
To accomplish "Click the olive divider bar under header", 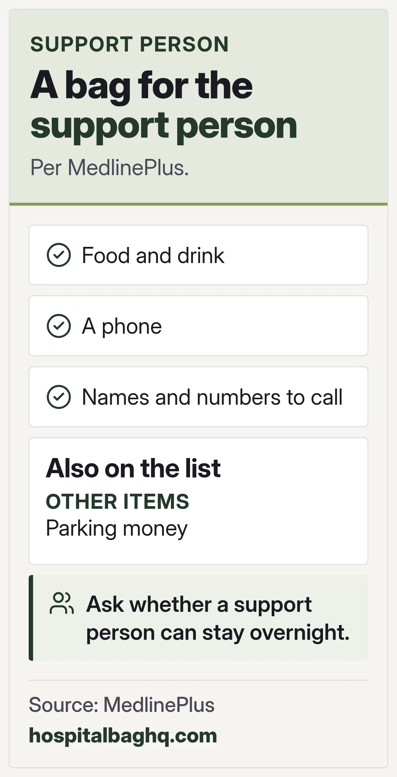I will [x=198, y=204].
